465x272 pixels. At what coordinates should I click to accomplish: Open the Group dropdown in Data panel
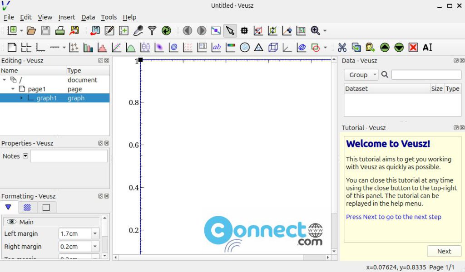361,75
